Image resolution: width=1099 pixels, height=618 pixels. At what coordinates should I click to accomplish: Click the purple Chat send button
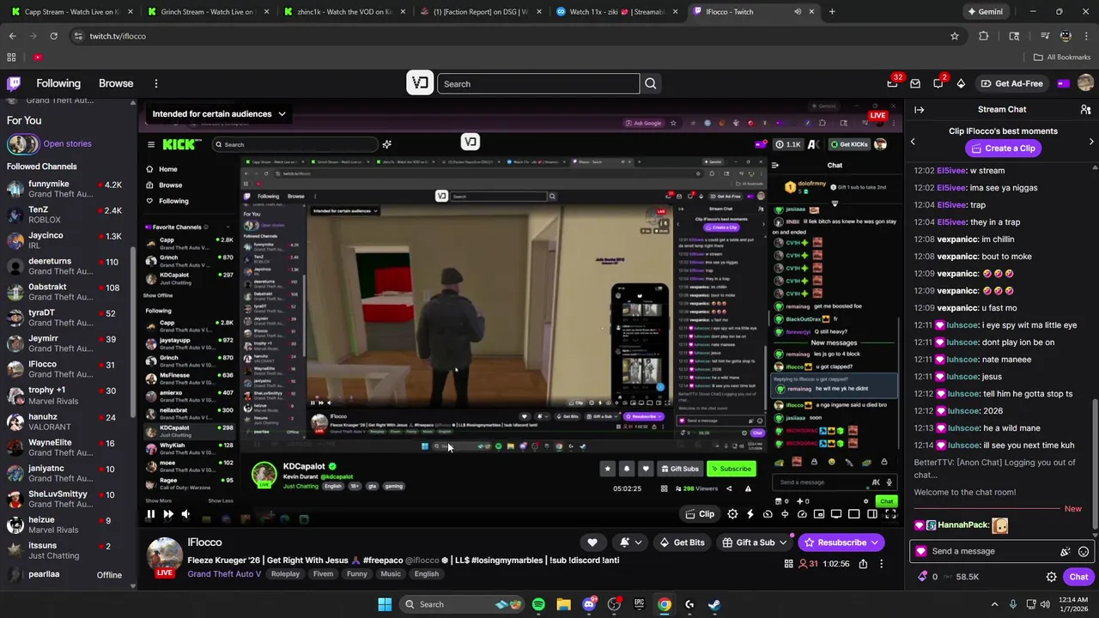pos(1078,577)
